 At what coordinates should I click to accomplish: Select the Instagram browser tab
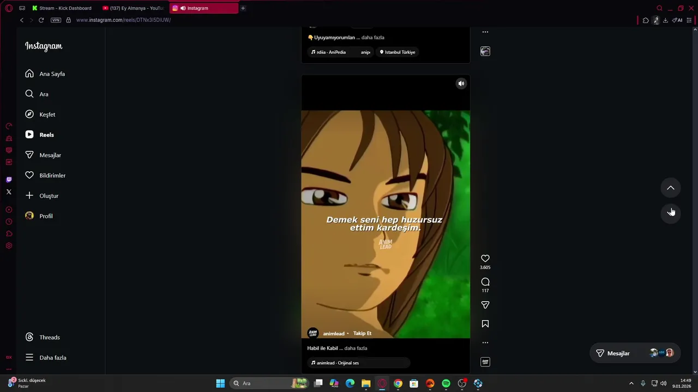tap(203, 8)
